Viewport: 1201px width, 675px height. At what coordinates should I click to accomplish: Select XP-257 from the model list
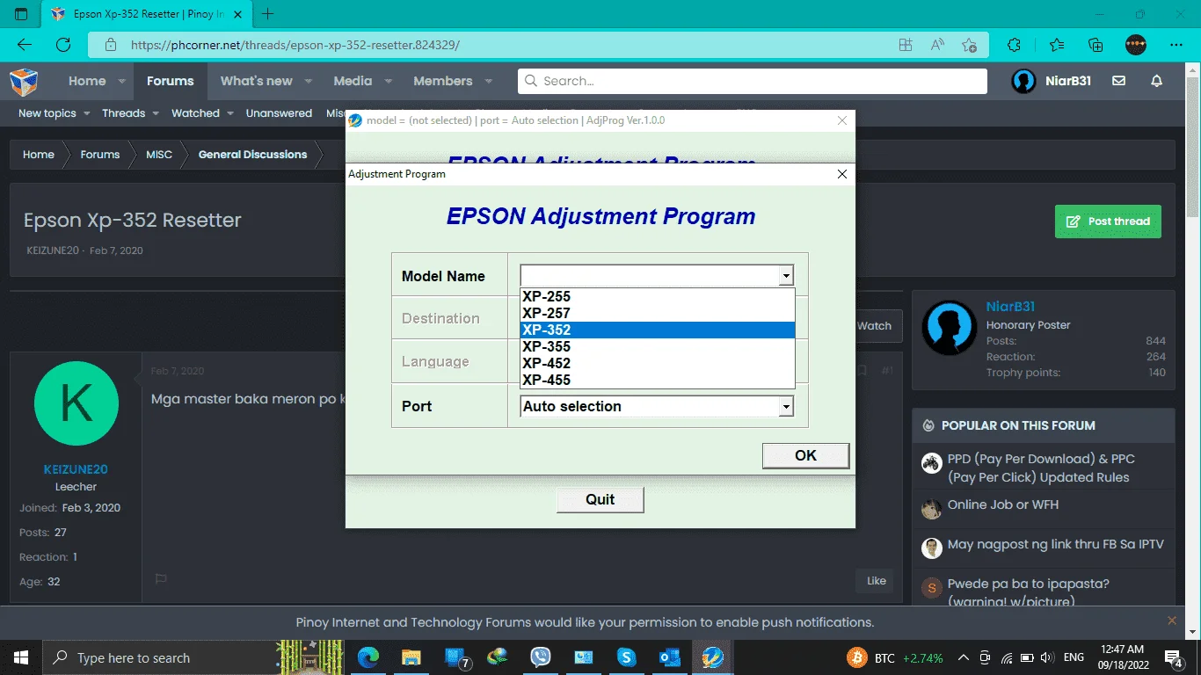click(x=658, y=313)
